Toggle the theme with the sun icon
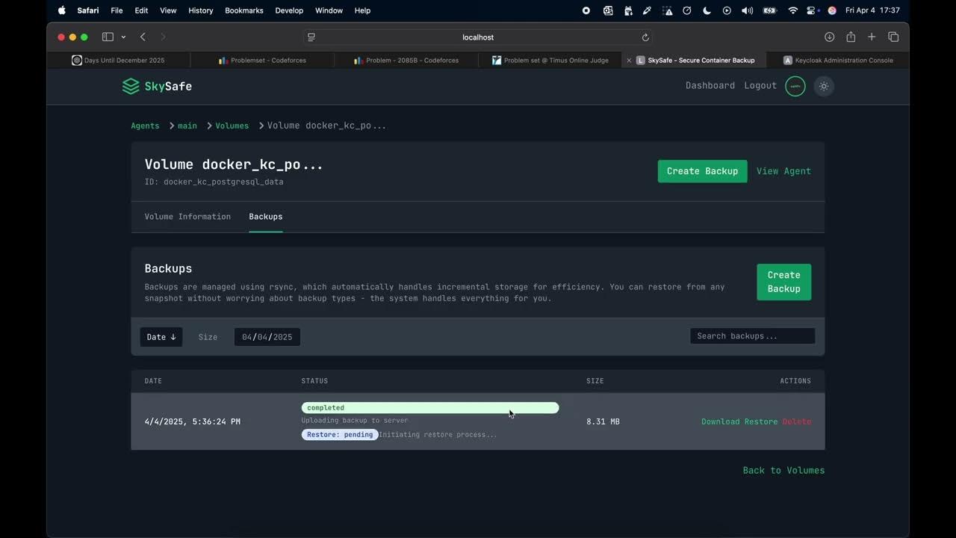Viewport: 956px width, 538px height. pos(823,86)
